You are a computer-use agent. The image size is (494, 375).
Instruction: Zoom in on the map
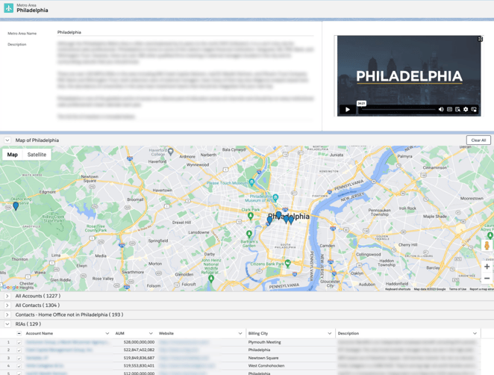point(487,266)
